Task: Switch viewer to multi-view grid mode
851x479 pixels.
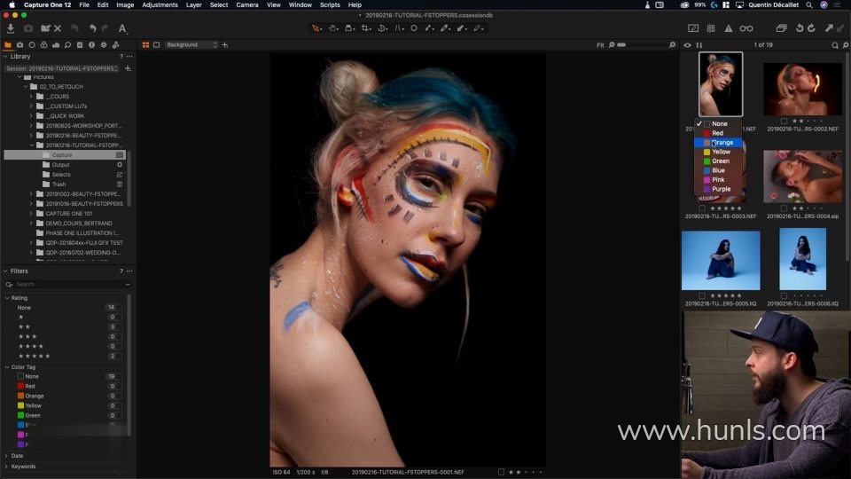Action: 145,44
